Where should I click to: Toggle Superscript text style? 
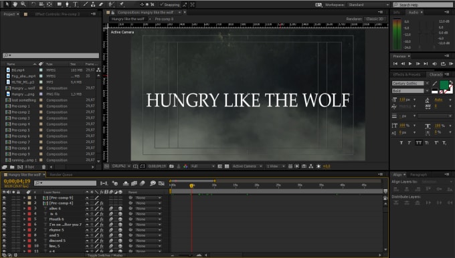pos(436,142)
